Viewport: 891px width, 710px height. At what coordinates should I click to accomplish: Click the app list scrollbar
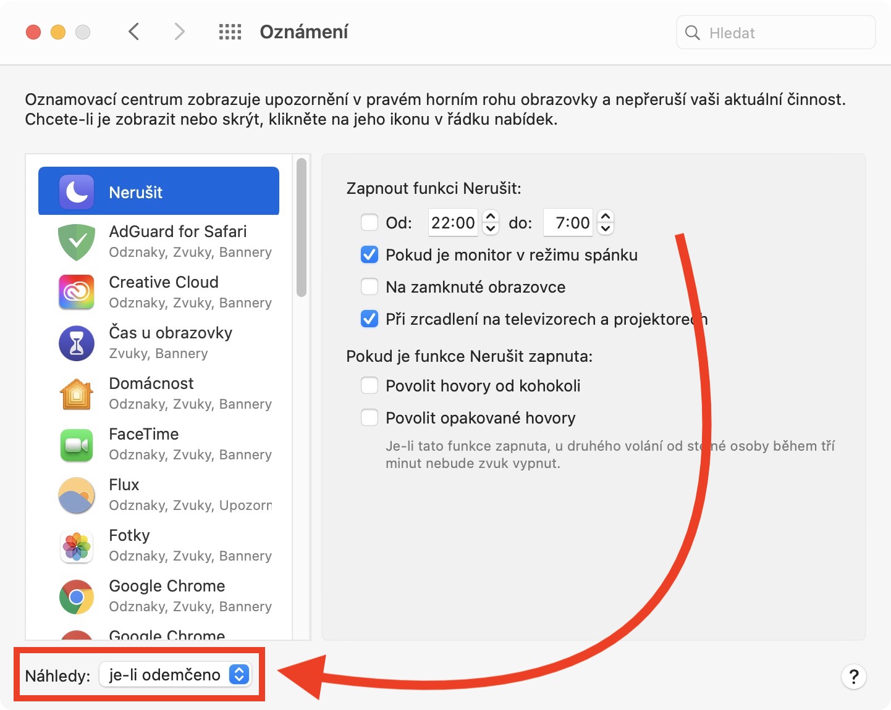click(x=302, y=228)
